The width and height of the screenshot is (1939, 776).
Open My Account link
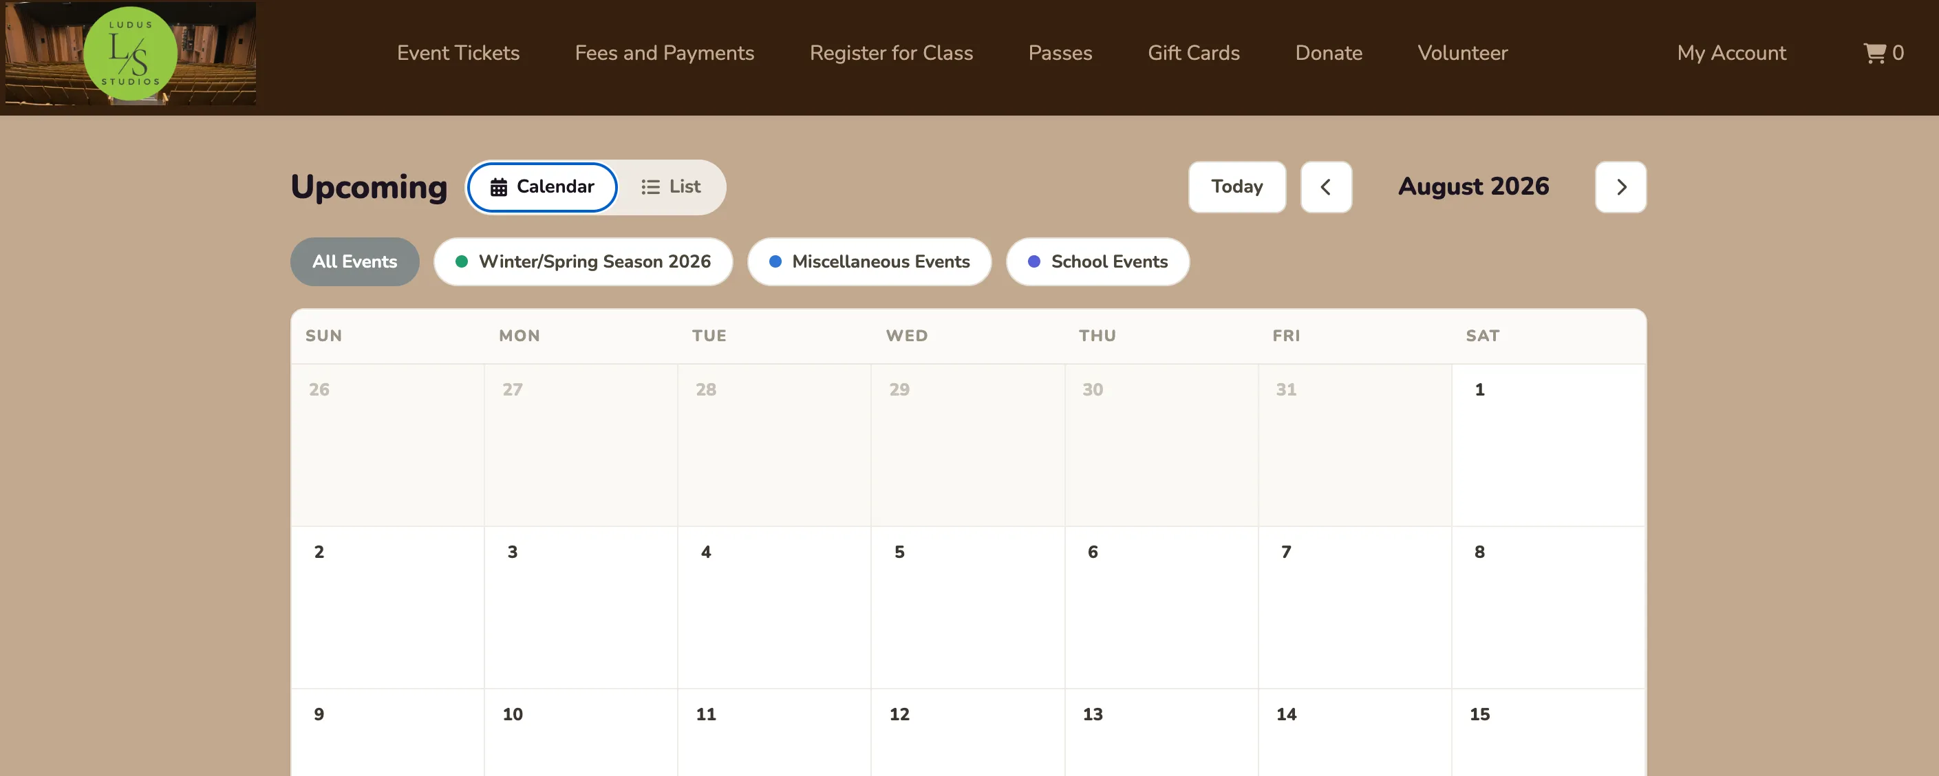tap(1731, 54)
